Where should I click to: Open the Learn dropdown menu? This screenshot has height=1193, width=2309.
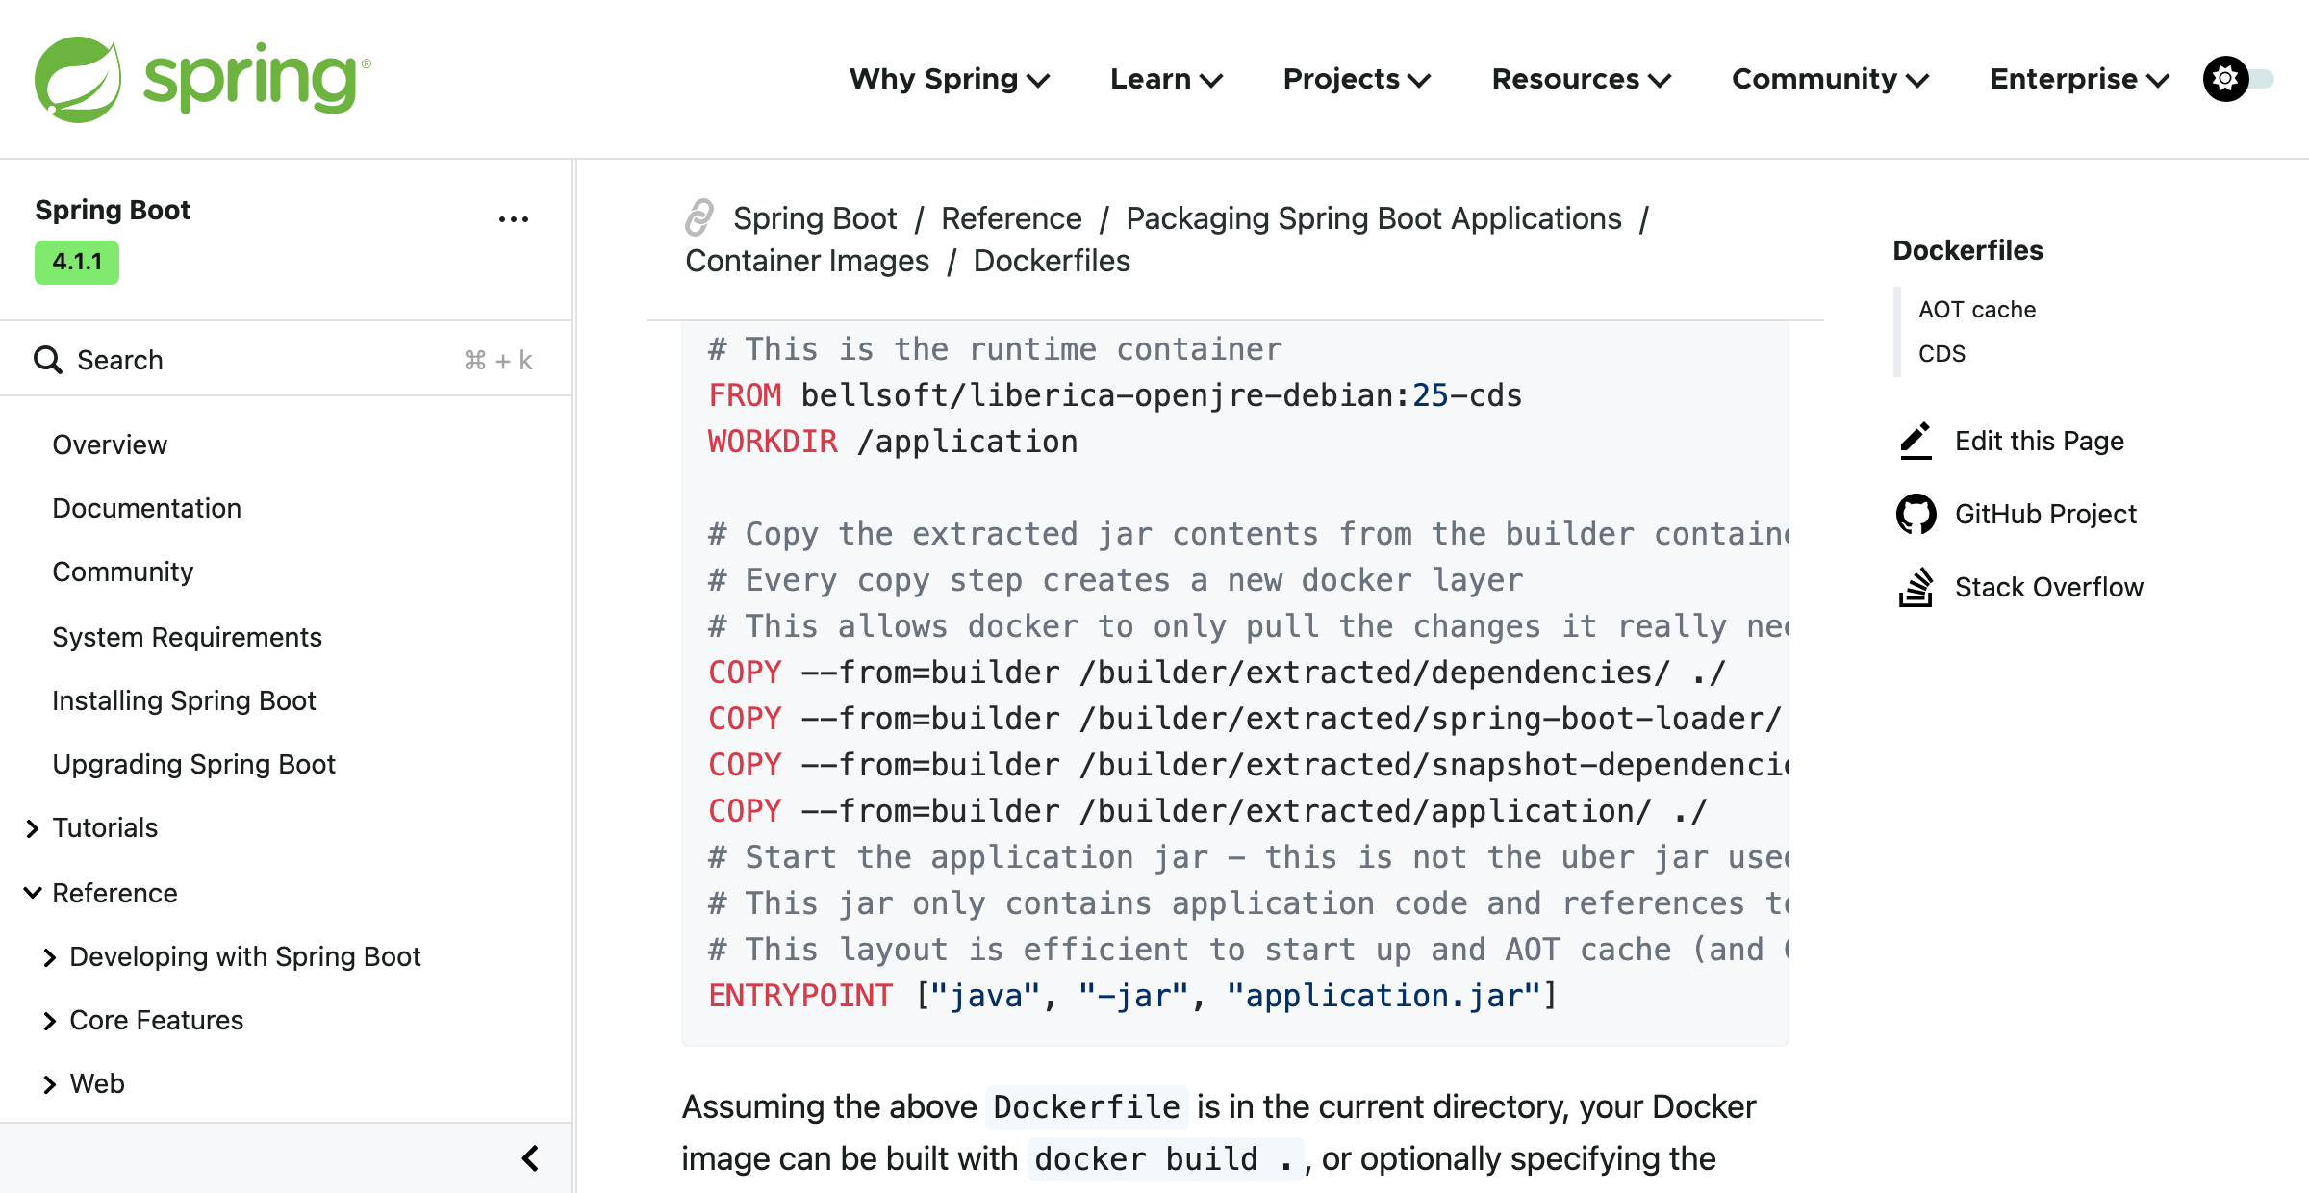coord(1166,79)
